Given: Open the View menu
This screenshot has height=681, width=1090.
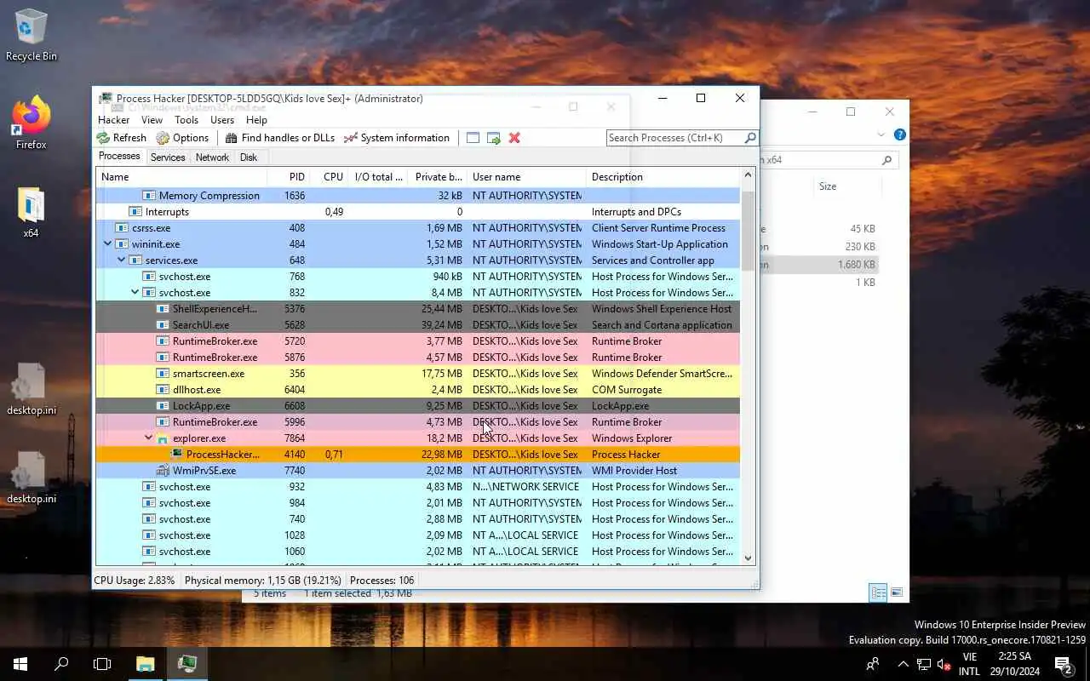Looking at the screenshot, I should coord(152,120).
